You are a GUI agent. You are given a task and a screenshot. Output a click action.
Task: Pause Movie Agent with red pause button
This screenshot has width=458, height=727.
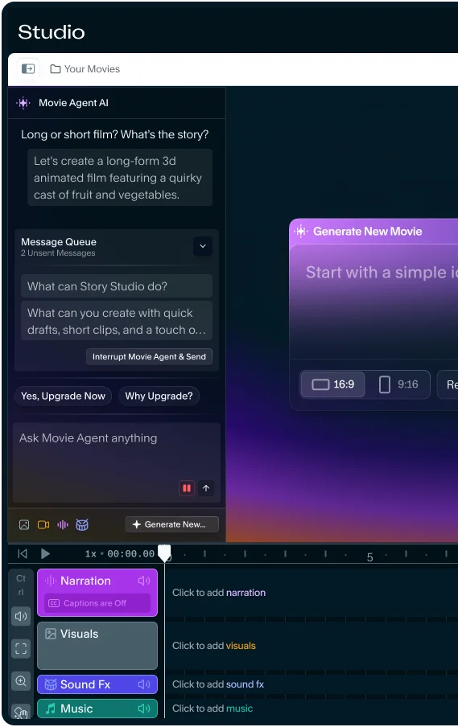click(x=187, y=488)
